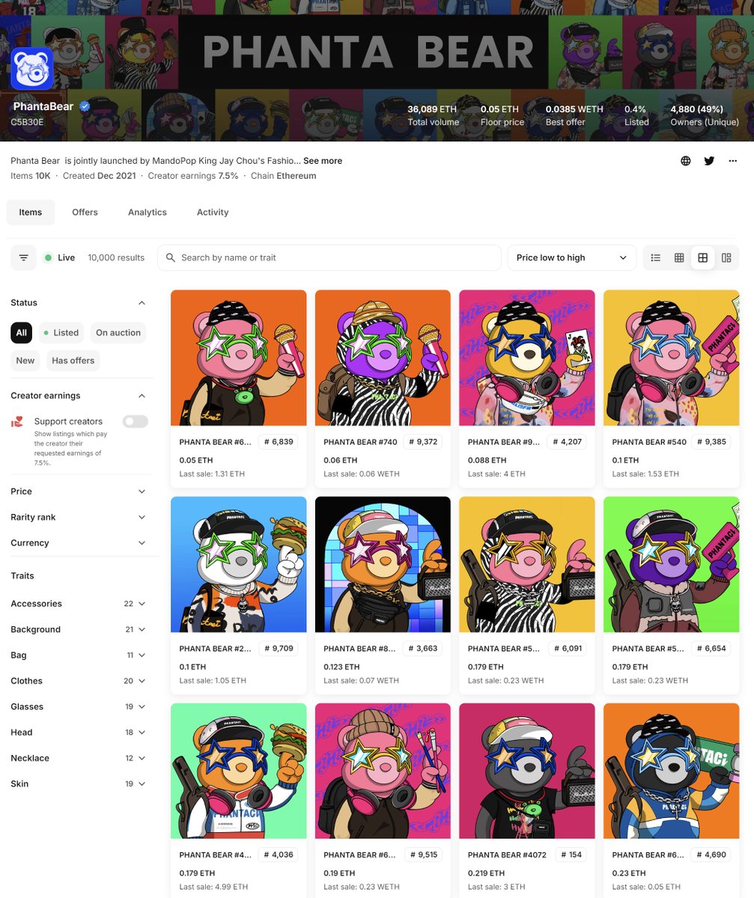
Task: Click rarity rank badge # 4,207
Action: [x=567, y=442]
